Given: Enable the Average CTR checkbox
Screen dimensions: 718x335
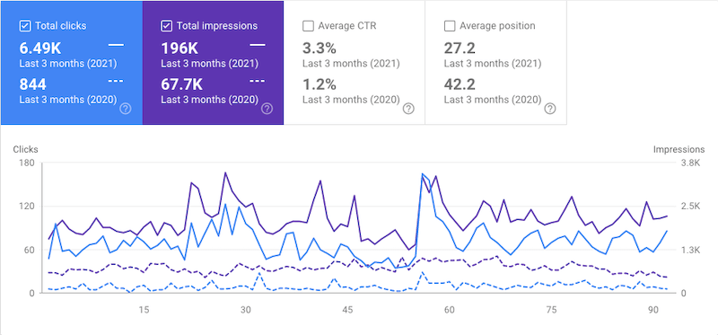Looking at the screenshot, I should pyautogui.click(x=308, y=26).
